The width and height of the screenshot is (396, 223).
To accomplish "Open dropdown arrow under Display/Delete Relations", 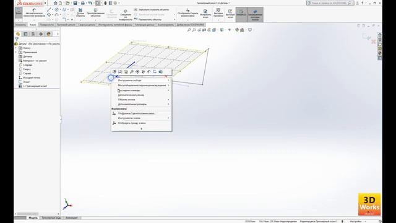I will (188, 20).
